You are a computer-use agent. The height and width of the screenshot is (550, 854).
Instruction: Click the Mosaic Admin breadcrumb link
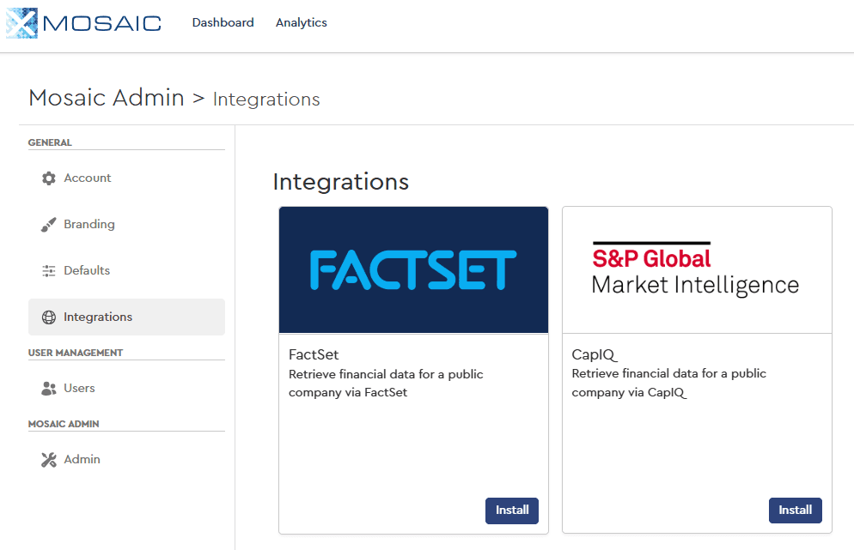(106, 97)
